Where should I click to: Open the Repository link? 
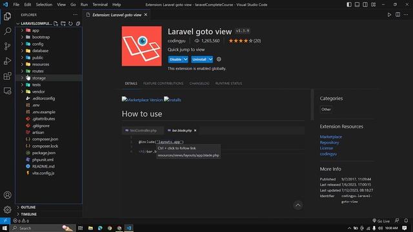[329, 142]
